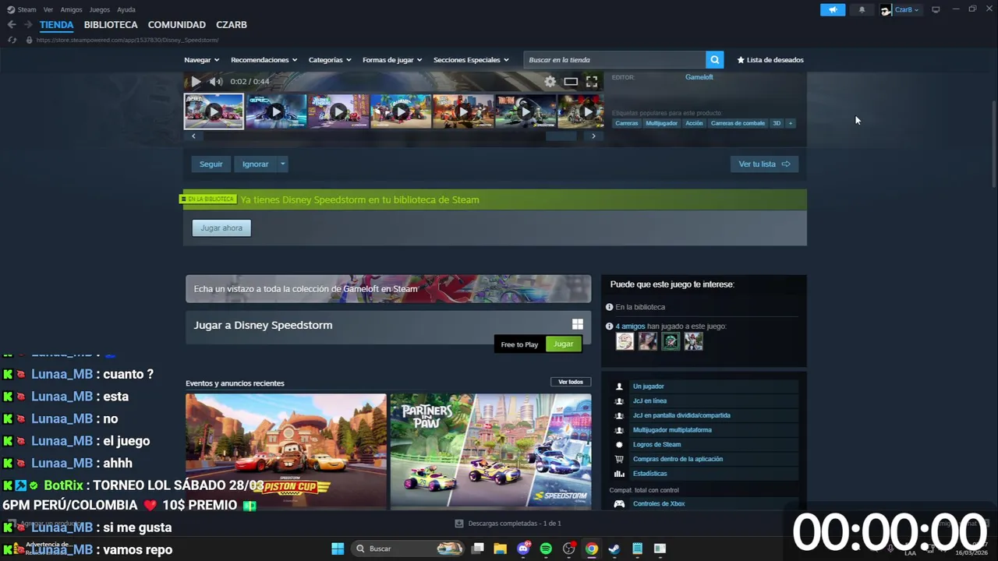Image resolution: width=998 pixels, height=561 pixels.
Task: Click the media strip scrollbar handle
Action: (561, 136)
